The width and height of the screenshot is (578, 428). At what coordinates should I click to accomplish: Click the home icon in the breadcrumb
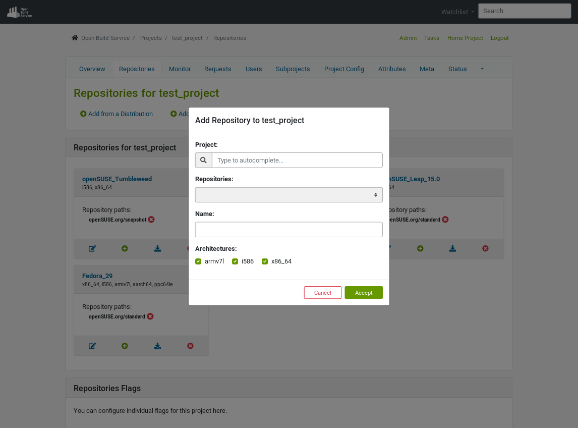click(74, 37)
